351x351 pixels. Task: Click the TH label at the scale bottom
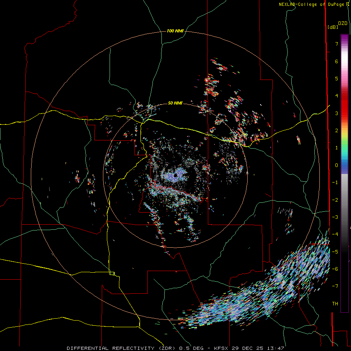(335, 304)
